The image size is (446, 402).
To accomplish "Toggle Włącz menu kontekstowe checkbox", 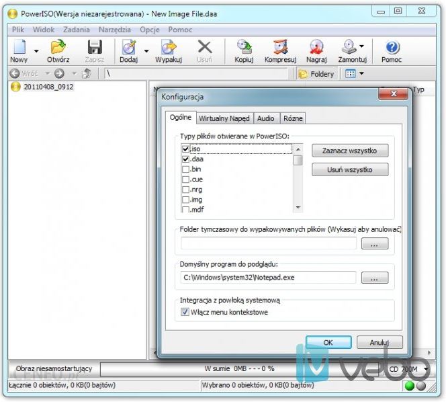I will (185, 312).
